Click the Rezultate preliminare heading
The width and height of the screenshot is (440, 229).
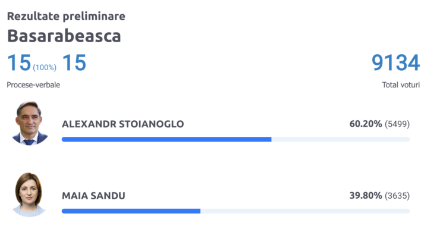coord(66,17)
